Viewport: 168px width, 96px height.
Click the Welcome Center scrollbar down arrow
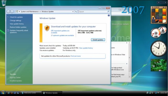[x=129, y=77]
